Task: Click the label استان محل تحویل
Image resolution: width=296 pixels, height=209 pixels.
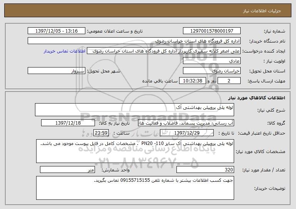Action: pyautogui.click(x=267, y=71)
